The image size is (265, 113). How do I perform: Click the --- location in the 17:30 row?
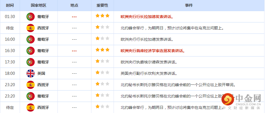(x=74, y=62)
